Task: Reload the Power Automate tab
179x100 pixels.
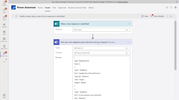Action: click(x=171, y=7)
